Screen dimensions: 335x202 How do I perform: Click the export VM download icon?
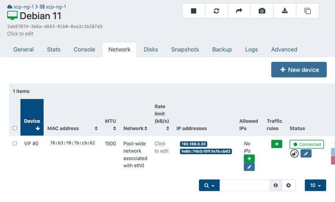pyautogui.click(x=285, y=11)
